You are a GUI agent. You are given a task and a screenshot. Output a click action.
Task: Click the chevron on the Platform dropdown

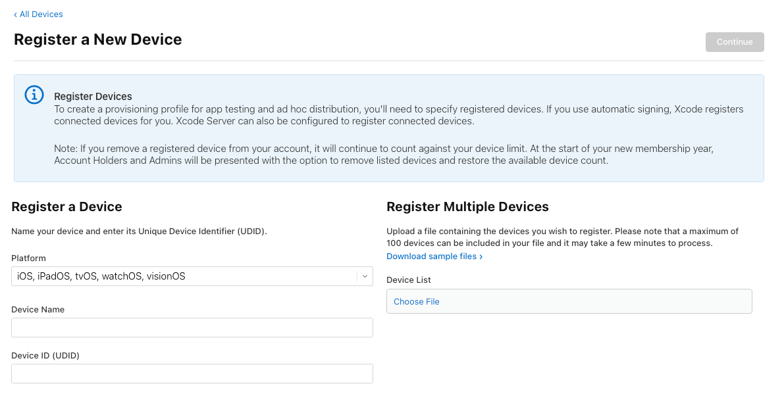(364, 276)
